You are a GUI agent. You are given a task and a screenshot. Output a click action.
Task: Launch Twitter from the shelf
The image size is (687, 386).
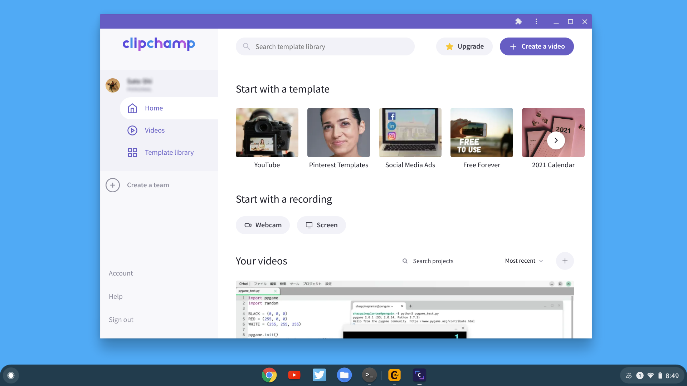click(x=319, y=375)
